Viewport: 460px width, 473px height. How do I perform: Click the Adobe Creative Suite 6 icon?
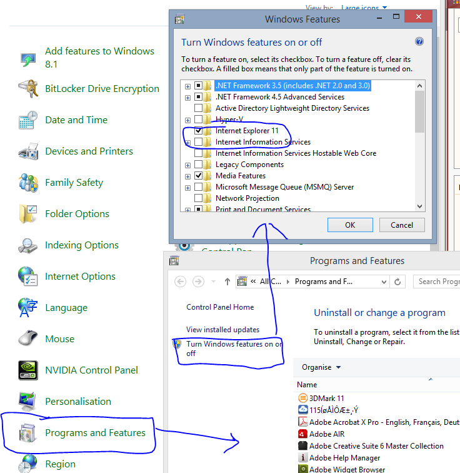tap(302, 445)
